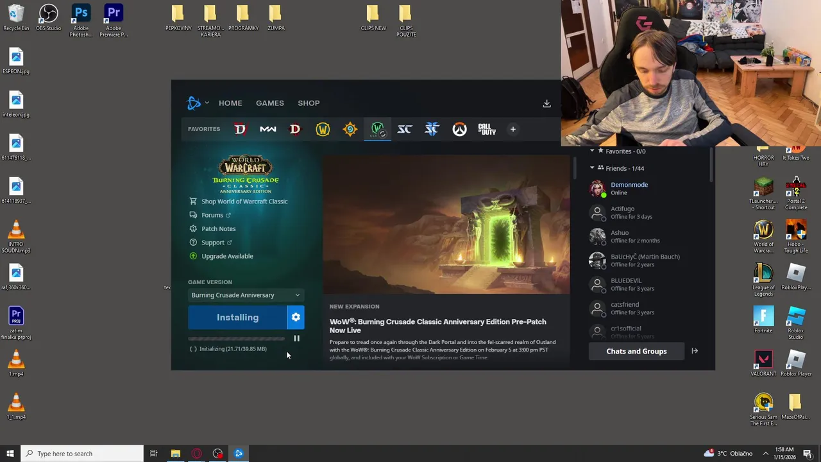Click taskbar search box
The width and height of the screenshot is (821, 462).
(82, 454)
